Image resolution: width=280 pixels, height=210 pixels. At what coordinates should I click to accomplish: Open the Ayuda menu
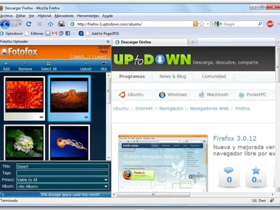click(107, 16)
